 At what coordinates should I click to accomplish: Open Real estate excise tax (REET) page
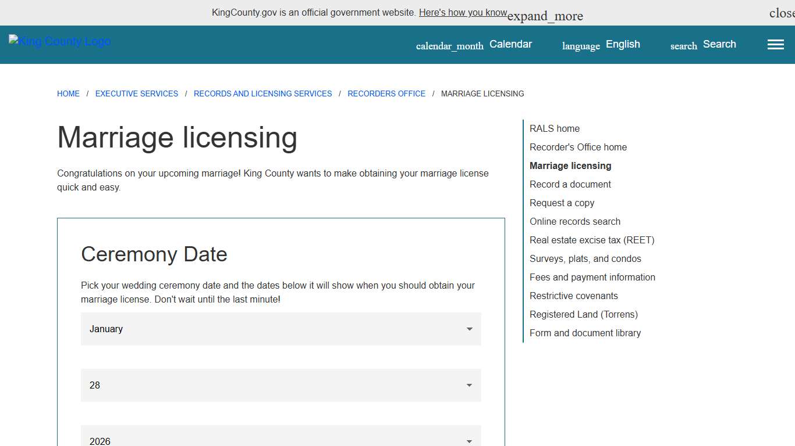coord(592,240)
